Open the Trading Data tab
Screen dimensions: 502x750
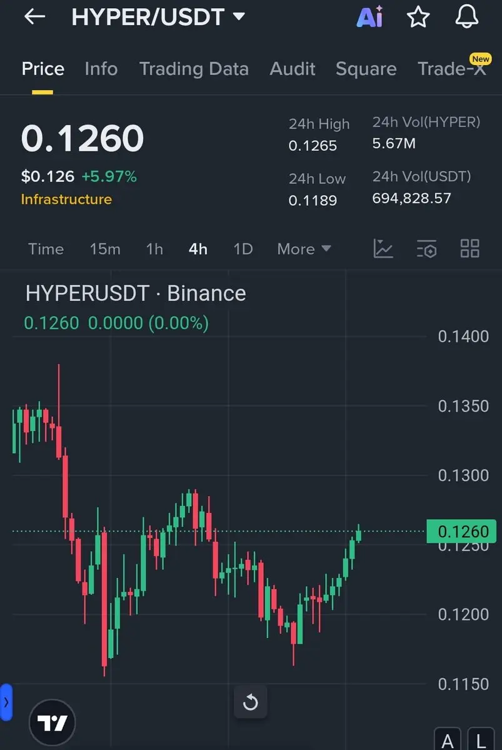[194, 69]
